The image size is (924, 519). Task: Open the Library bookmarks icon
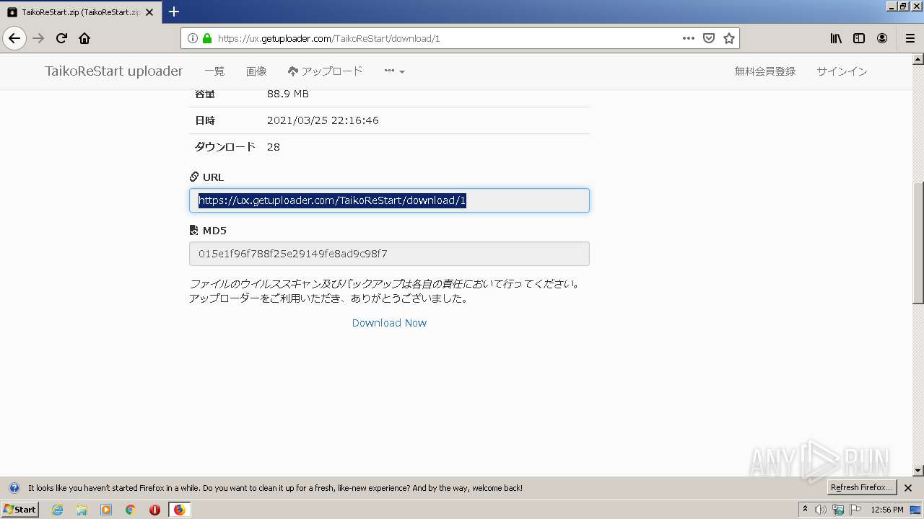point(836,38)
